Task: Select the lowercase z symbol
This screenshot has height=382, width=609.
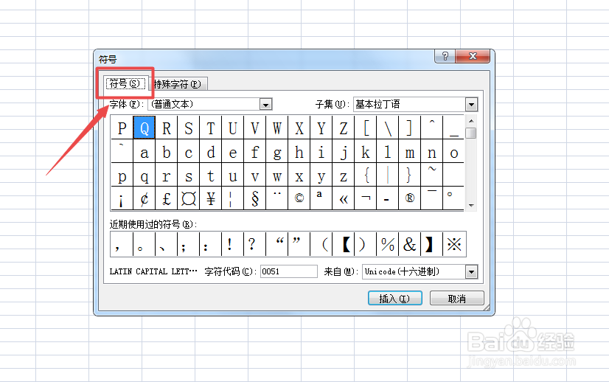Action: (344, 175)
